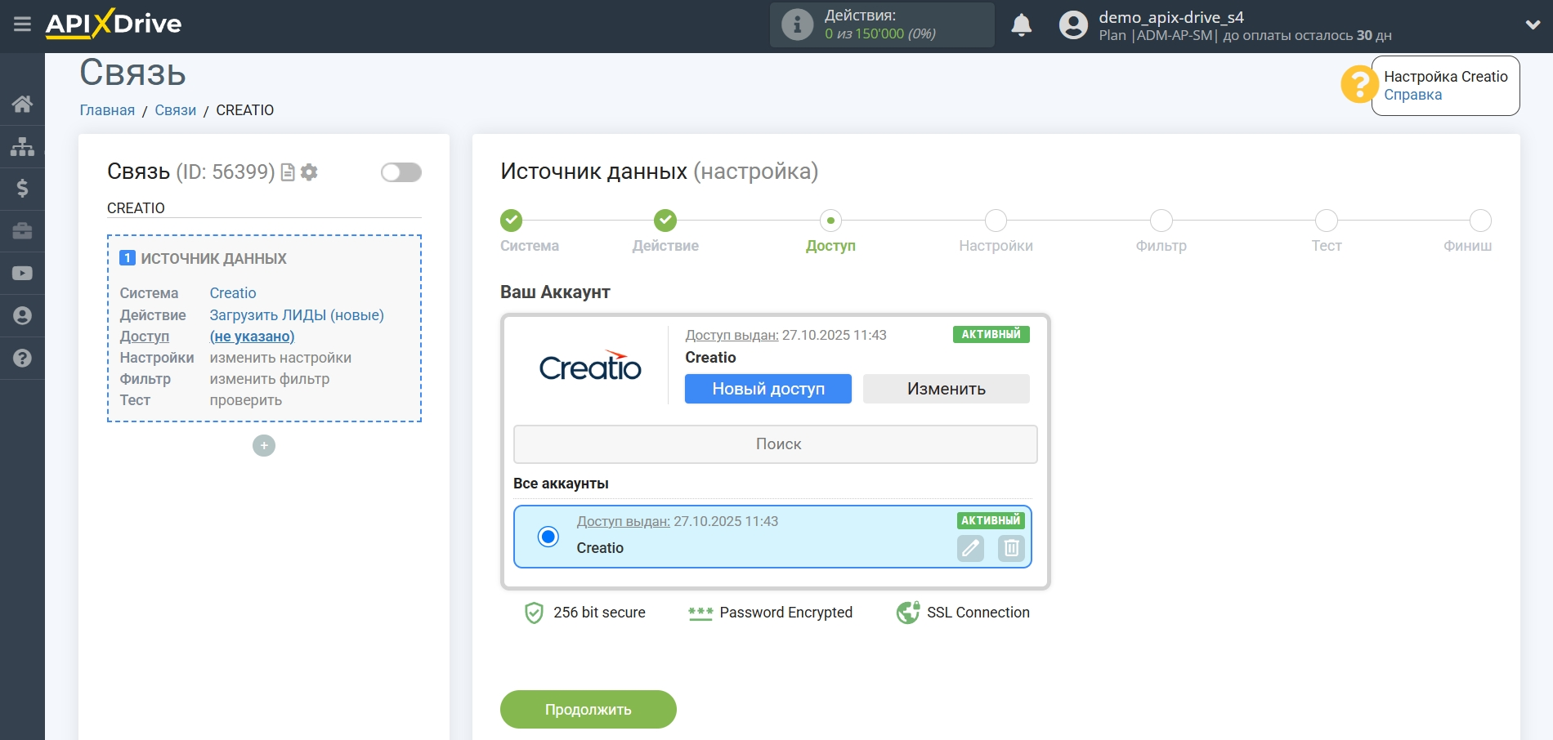This screenshot has height=740, width=1553.
Task: Open the help question-mark icon in sidebar
Action: click(x=22, y=358)
